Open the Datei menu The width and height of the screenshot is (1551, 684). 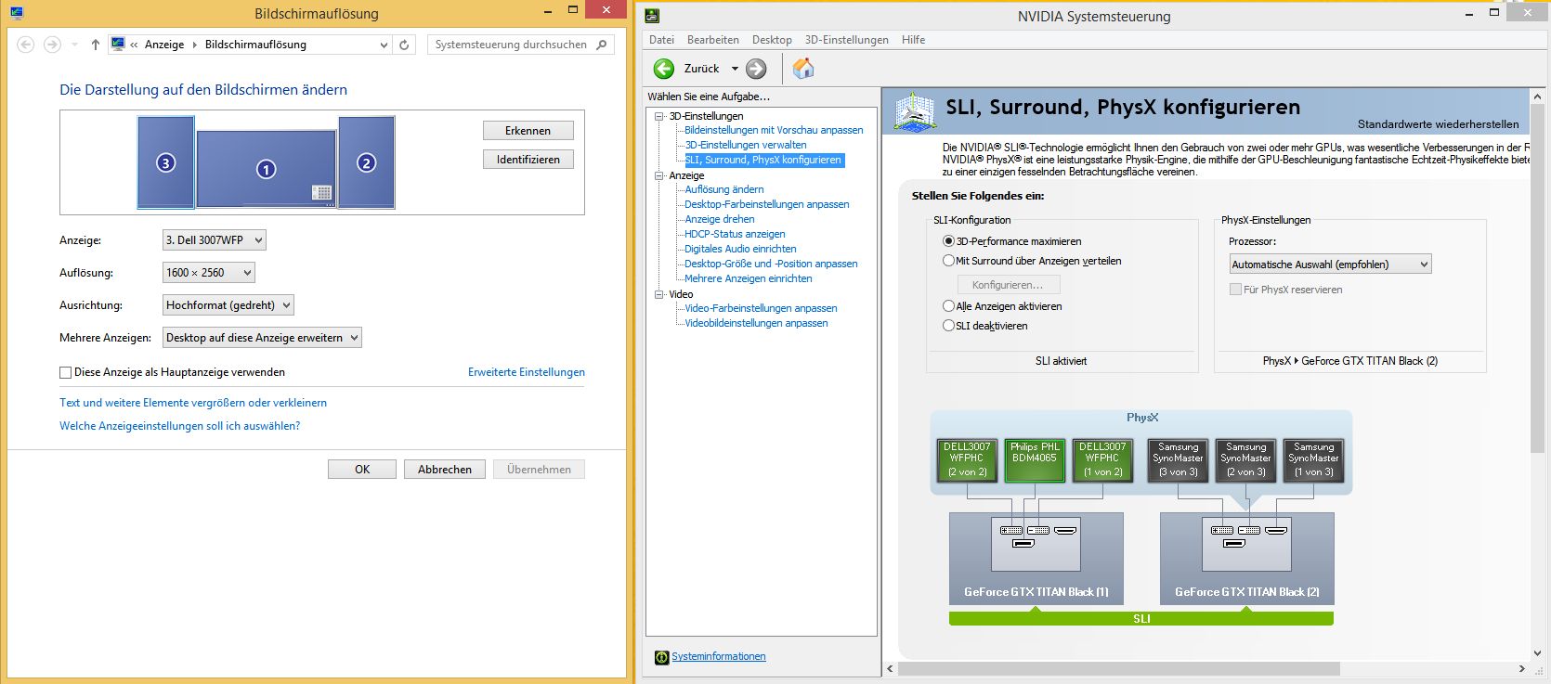click(661, 40)
